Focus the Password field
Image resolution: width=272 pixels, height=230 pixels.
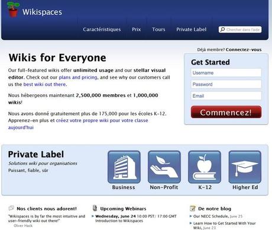coord(226,84)
